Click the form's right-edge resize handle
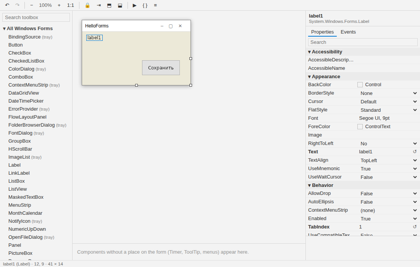This screenshot has height=267, width=420. point(191,58)
